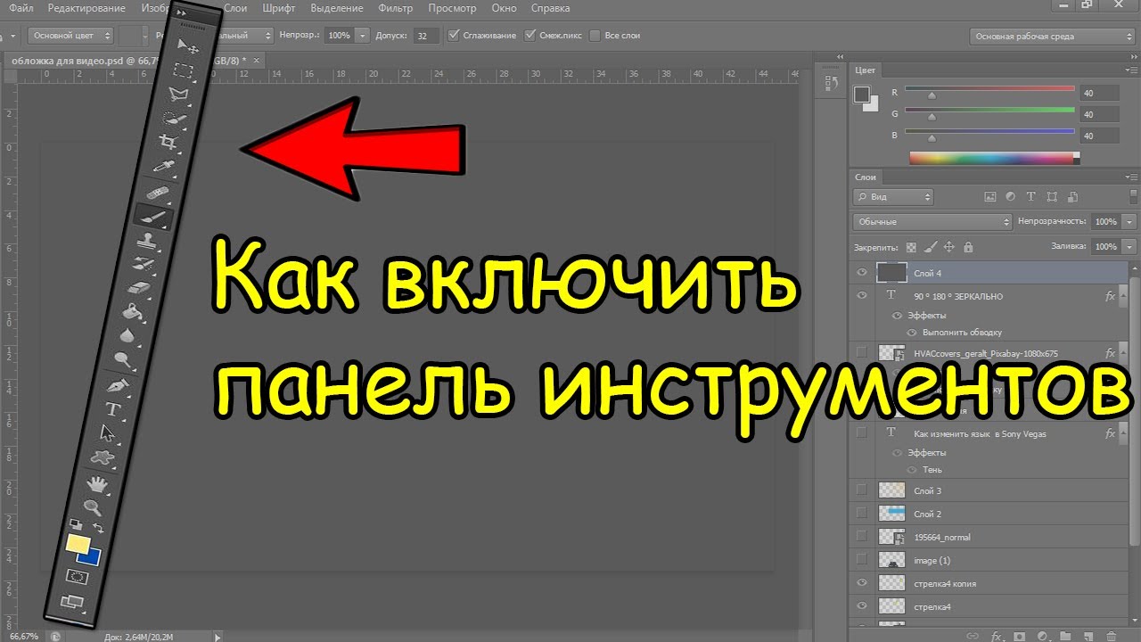Click the type layer filter icon
This screenshot has height=642, width=1141.
tap(1031, 197)
